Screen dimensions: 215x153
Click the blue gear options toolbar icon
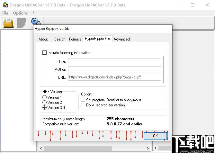tap(36, 22)
